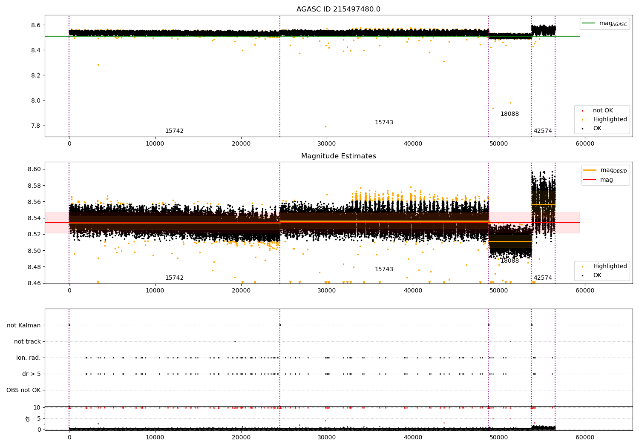
Task: Click the 8.50 y-axis tick label
Action: [x=34, y=251]
